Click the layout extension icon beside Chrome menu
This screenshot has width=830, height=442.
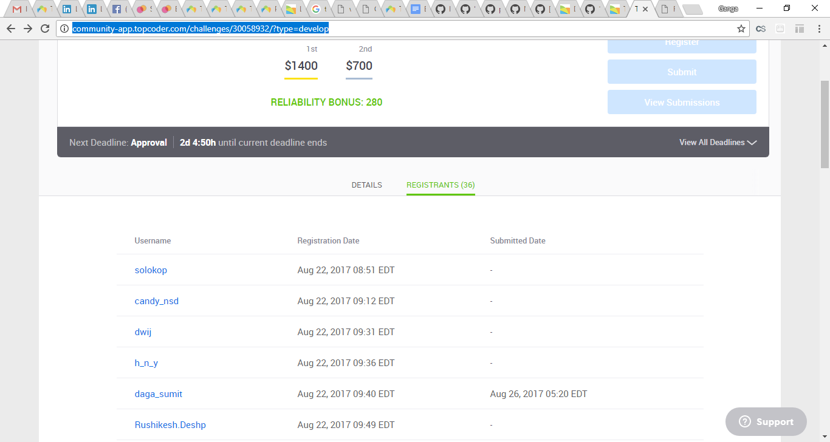pyautogui.click(x=800, y=29)
